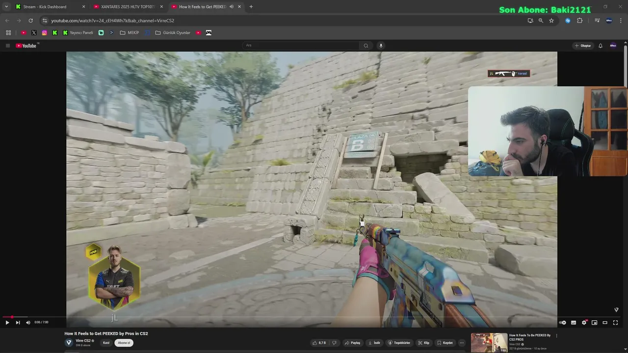Close the XANTARES 2025 HLTV tab
The height and width of the screenshot is (353, 628).
pyautogui.click(x=161, y=7)
